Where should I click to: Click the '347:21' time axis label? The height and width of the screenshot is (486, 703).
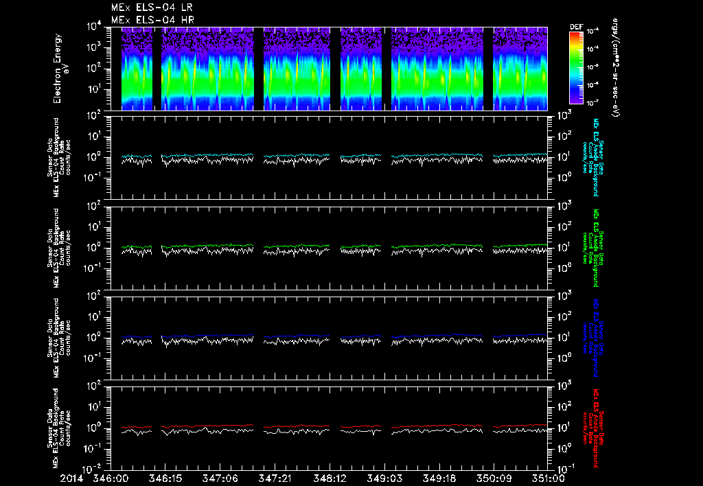[275, 478]
